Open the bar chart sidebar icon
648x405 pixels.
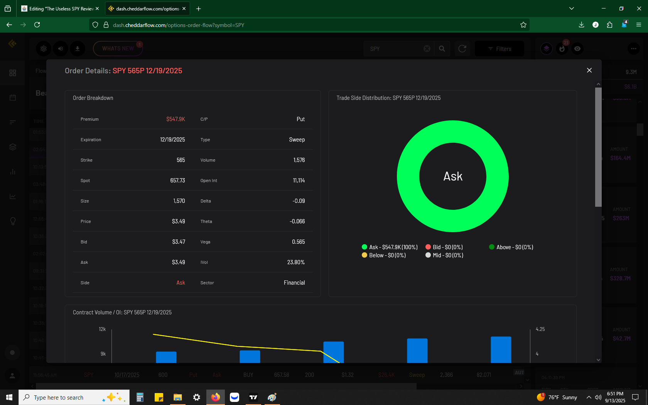(x=13, y=172)
